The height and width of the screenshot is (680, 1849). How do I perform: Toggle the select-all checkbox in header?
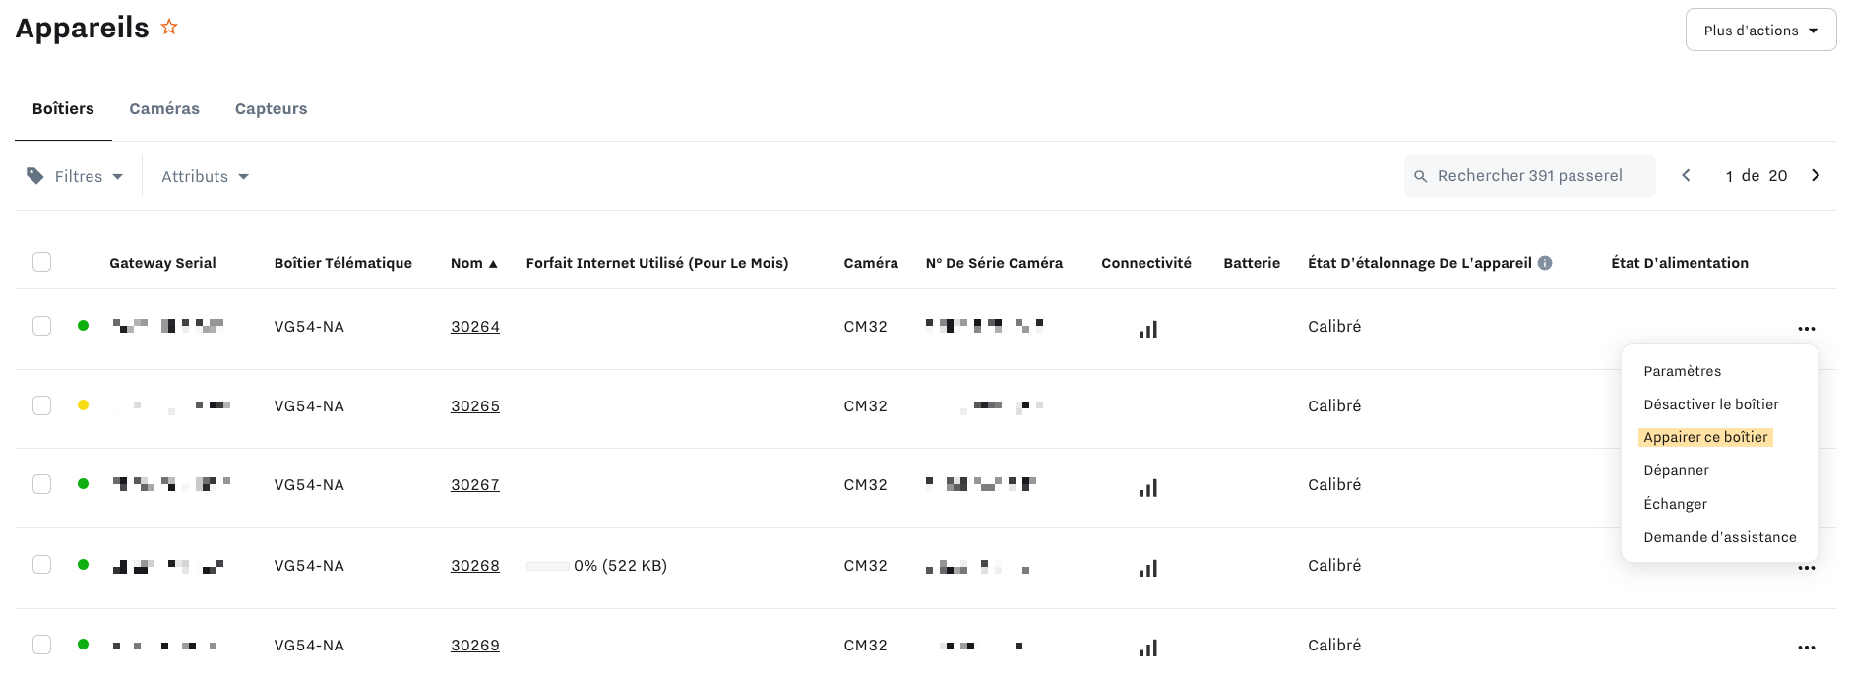41,262
